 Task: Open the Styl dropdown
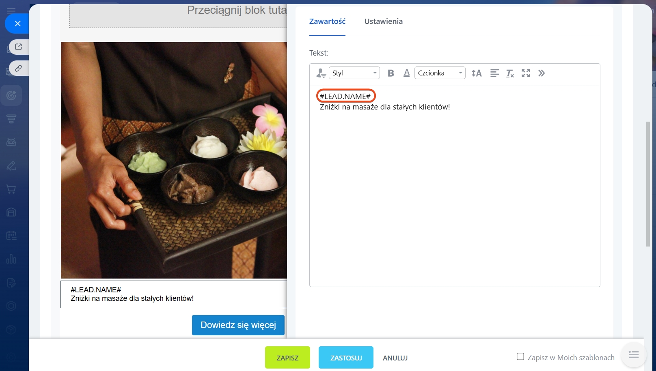(354, 73)
